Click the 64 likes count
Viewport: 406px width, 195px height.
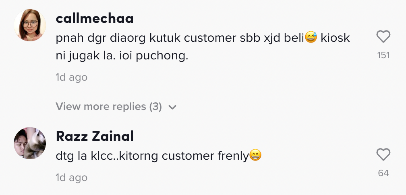[x=383, y=173]
